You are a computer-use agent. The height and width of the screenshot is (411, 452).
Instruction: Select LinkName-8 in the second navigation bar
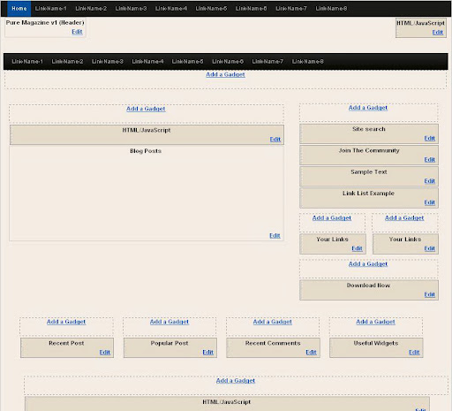[x=308, y=62]
